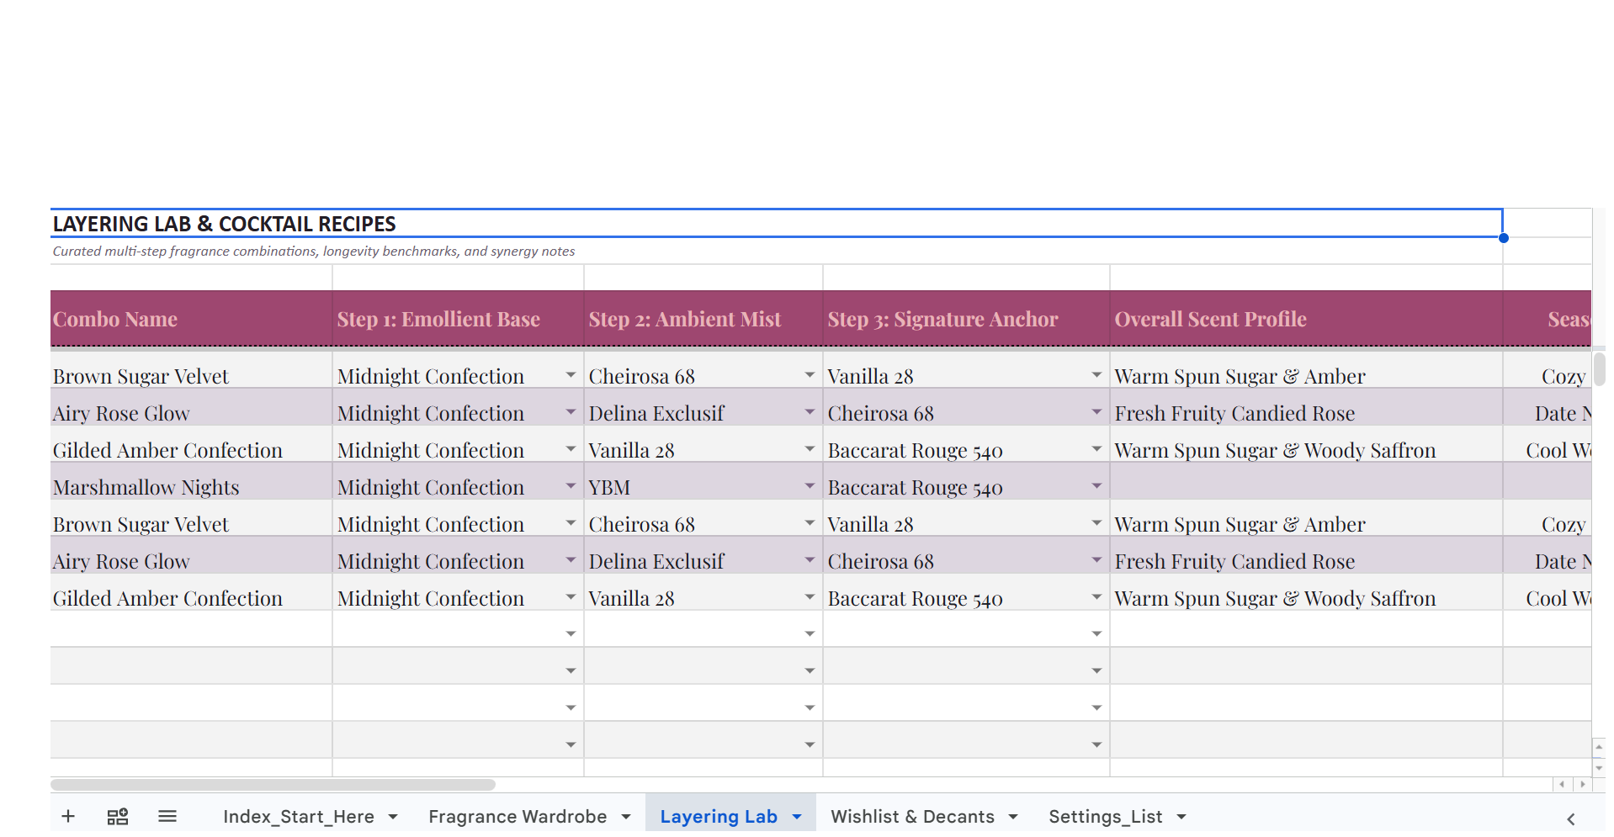Click horizontal scroll right arrow
The height and width of the screenshot is (837, 1614).
[1582, 784]
